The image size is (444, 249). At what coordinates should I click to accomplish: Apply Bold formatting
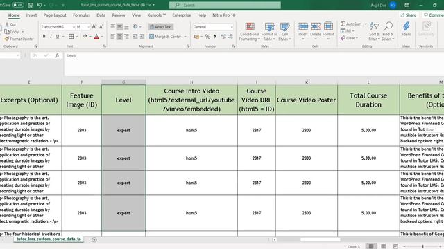44,37
